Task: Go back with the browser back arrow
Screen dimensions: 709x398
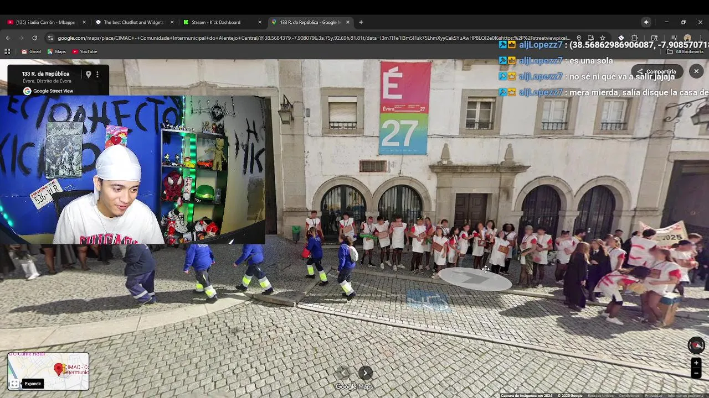Action: coord(8,38)
